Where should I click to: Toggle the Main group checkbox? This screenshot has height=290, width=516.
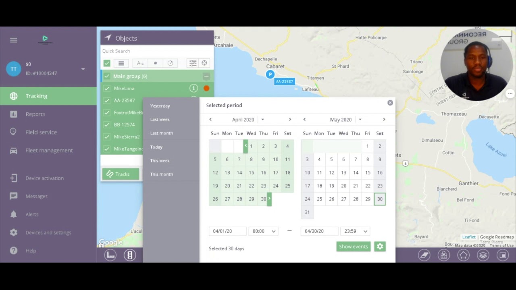click(x=107, y=76)
